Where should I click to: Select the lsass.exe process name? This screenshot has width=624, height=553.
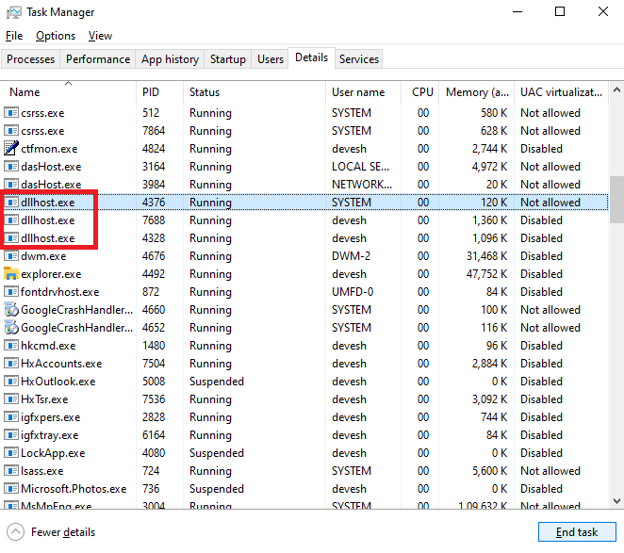[41, 471]
